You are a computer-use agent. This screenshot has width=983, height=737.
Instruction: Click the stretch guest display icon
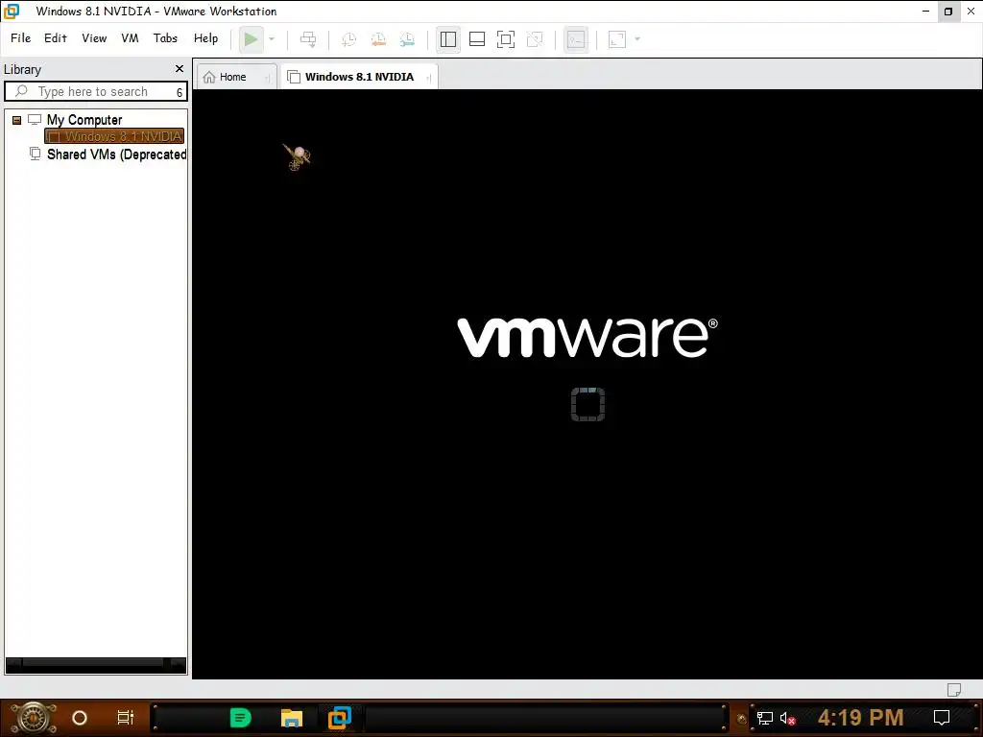617,39
